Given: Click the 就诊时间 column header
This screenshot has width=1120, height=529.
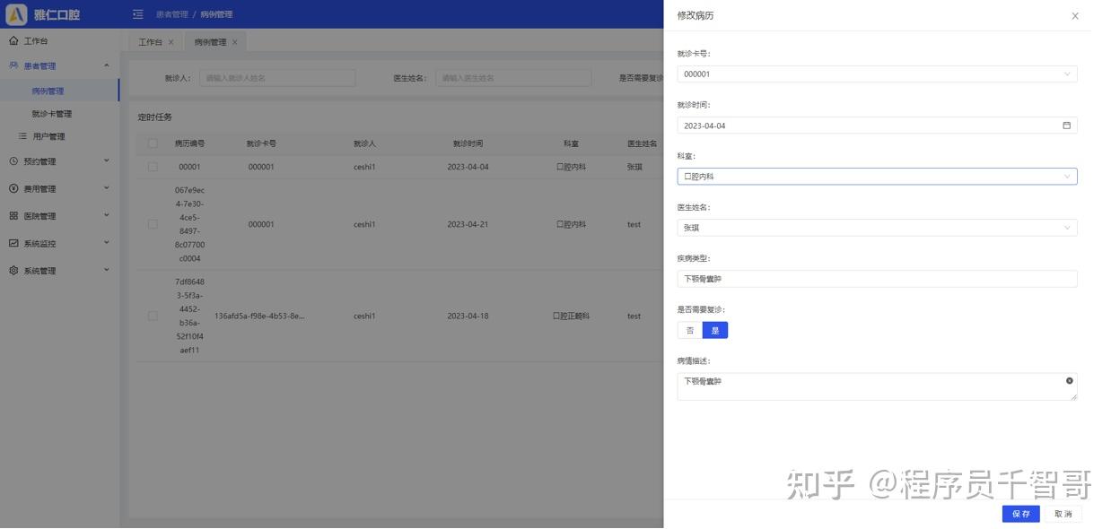Looking at the screenshot, I should (x=468, y=143).
